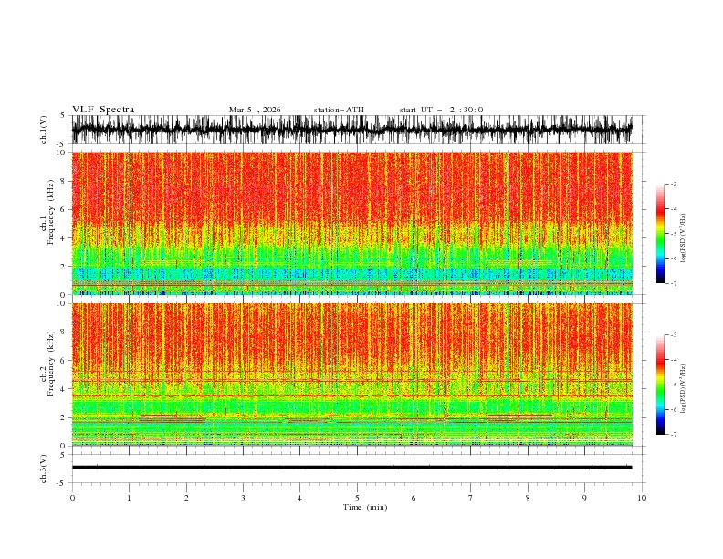Click the "-7" tick on lower colorbar
The width and height of the screenshot is (723, 559).
(x=674, y=434)
